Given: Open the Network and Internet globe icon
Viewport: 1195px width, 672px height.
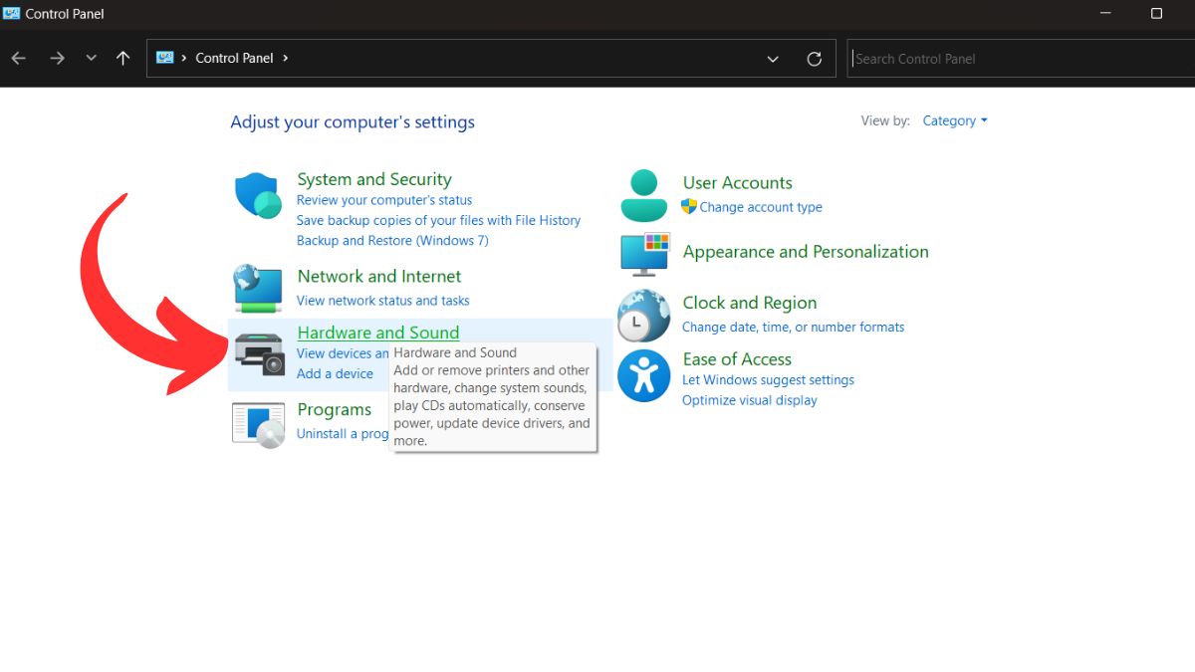Looking at the screenshot, I should click(259, 289).
